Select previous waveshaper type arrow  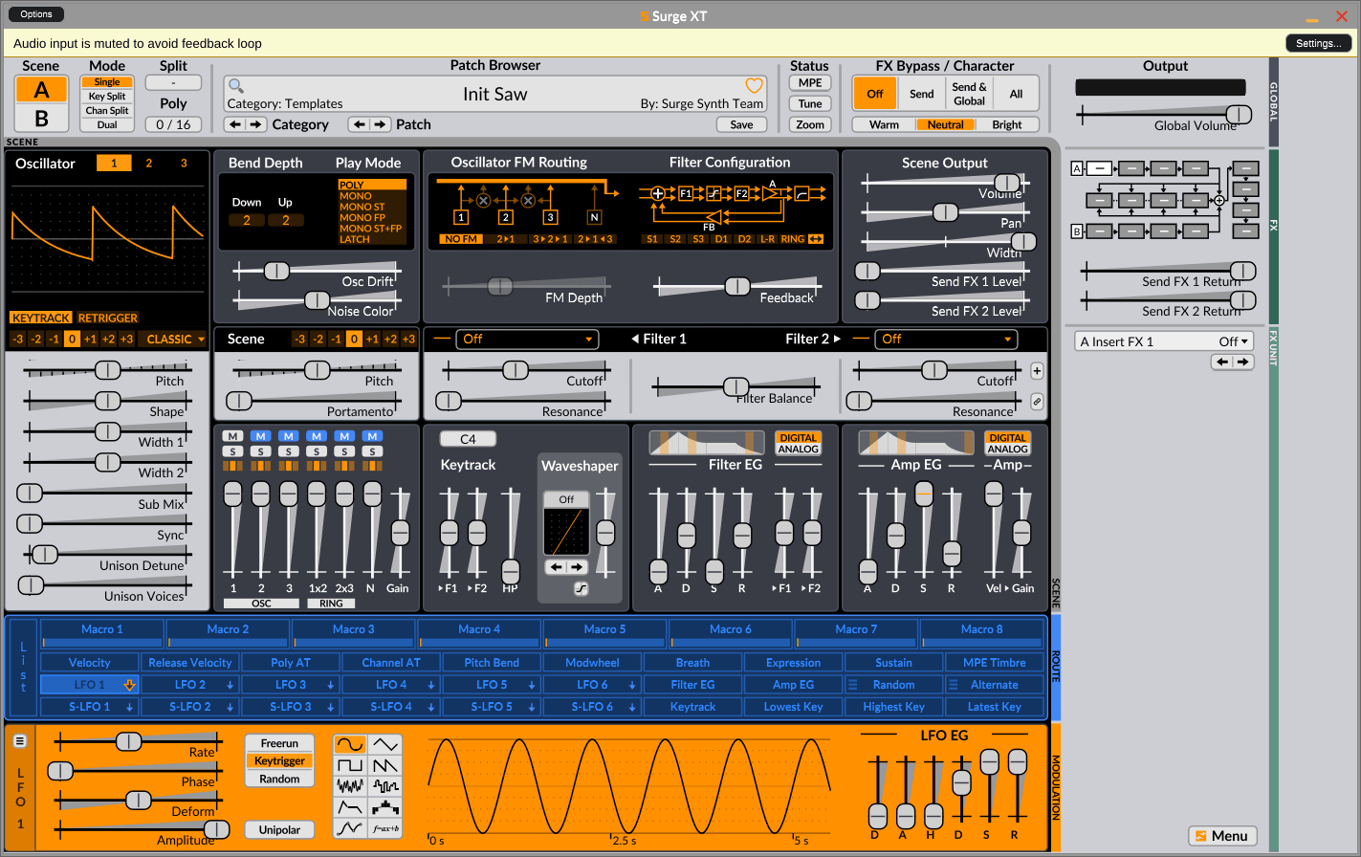(x=556, y=567)
